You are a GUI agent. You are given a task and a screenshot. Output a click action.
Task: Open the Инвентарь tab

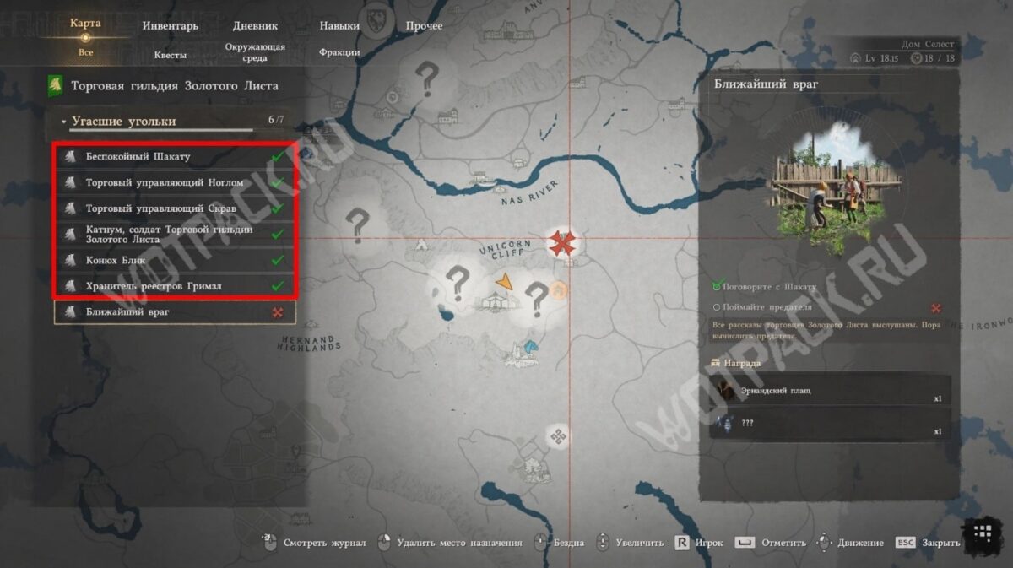(x=171, y=25)
